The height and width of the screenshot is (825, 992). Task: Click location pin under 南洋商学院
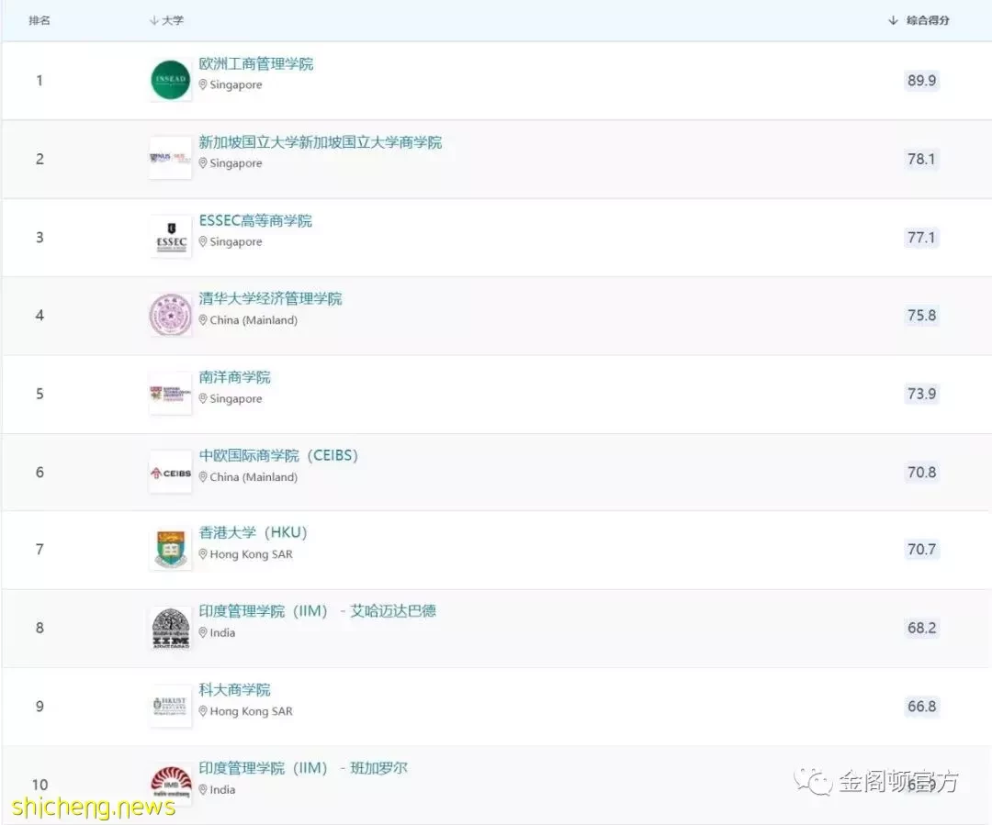(203, 398)
